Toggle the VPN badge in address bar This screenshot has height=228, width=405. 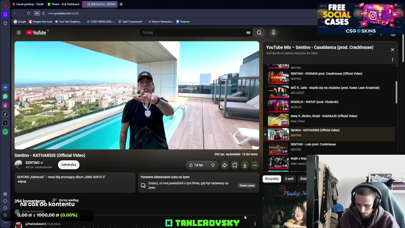tap(37, 13)
